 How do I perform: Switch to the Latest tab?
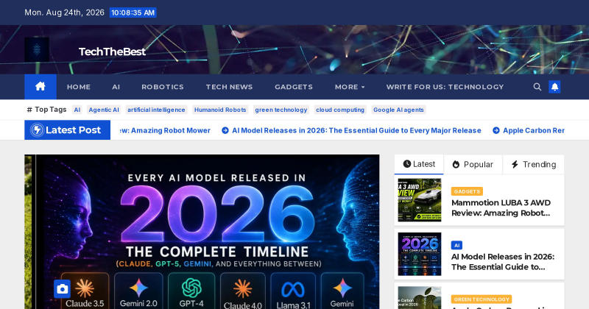(419, 164)
